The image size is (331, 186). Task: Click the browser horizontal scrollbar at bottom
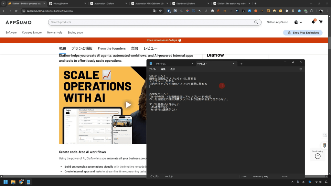(x=74, y=176)
